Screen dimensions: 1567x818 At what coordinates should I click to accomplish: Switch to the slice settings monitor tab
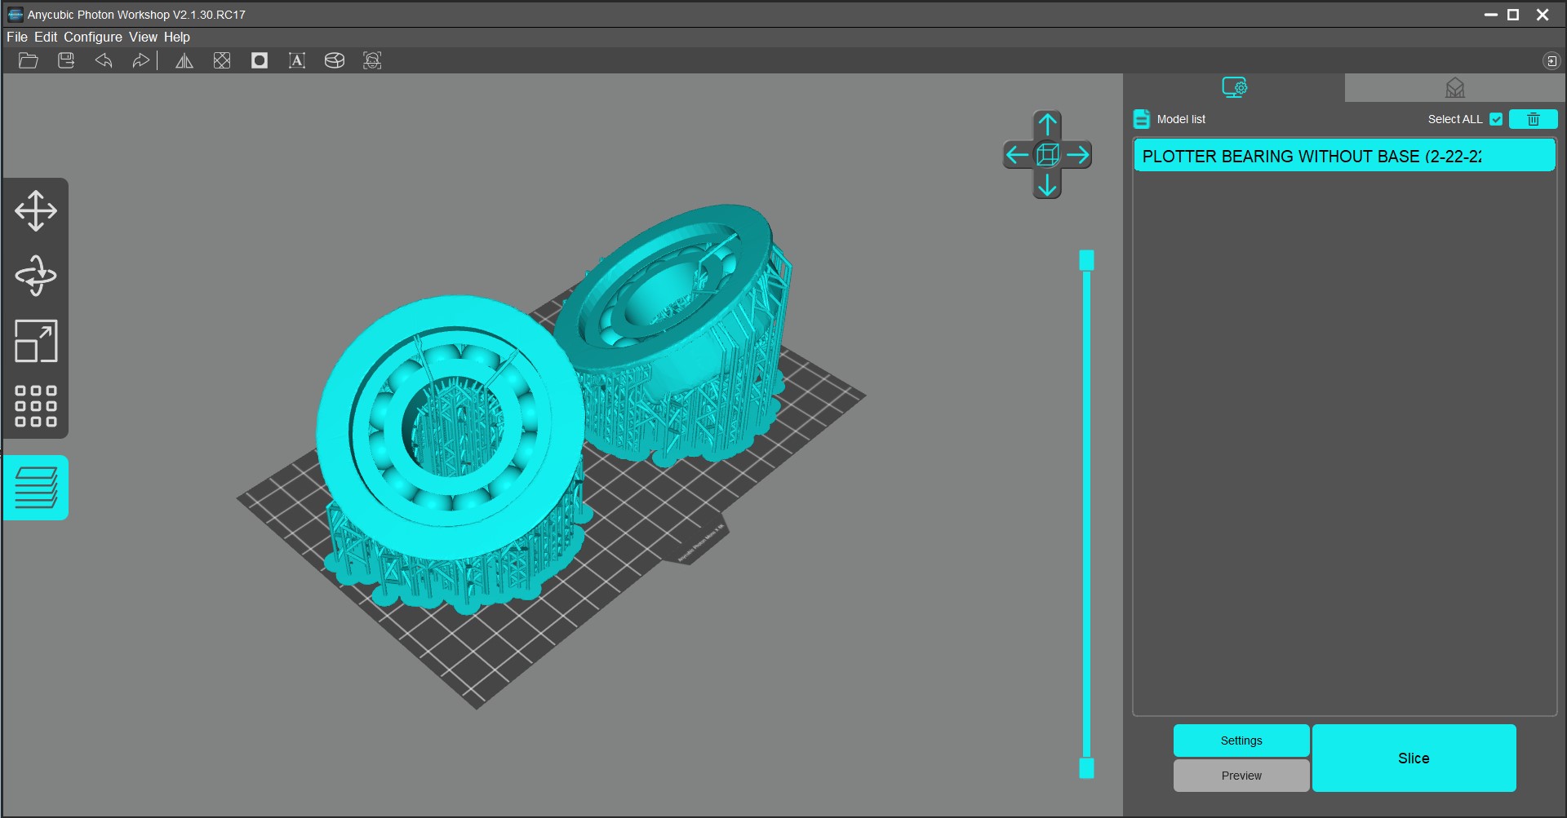pos(1234,87)
